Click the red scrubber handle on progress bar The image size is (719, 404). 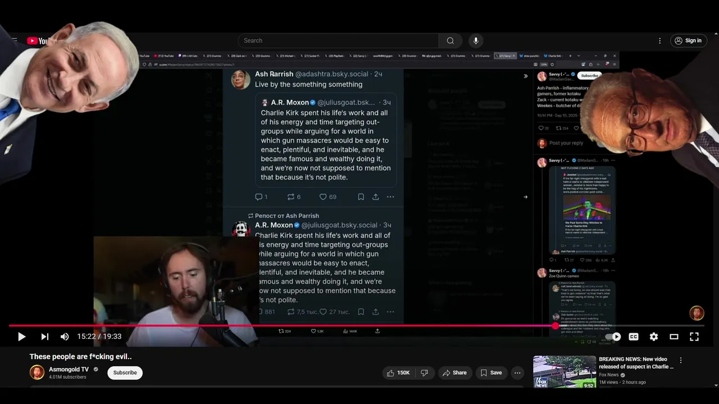tap(556, 325)
